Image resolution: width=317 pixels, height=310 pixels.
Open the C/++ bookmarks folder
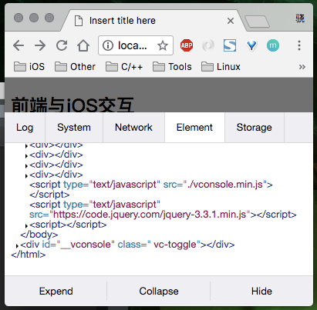(124, 67)
